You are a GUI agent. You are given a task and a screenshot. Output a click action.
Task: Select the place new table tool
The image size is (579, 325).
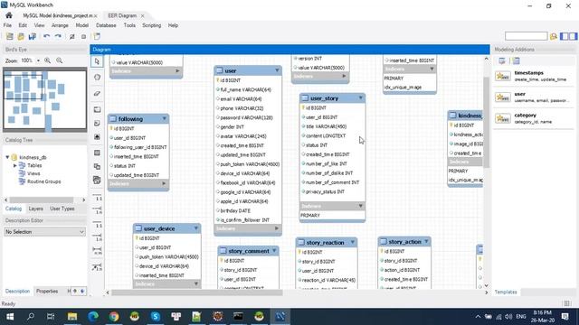(97, 153)
